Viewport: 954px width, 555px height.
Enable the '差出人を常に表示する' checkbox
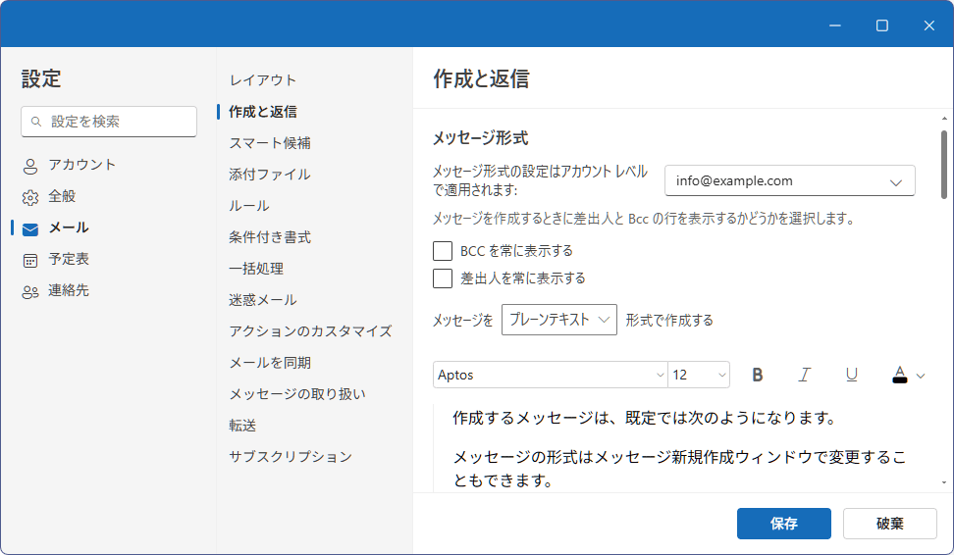[x=443, y=278]
